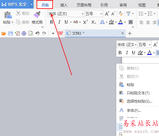Click the phonetic guide wén icon

click(128, 13)
